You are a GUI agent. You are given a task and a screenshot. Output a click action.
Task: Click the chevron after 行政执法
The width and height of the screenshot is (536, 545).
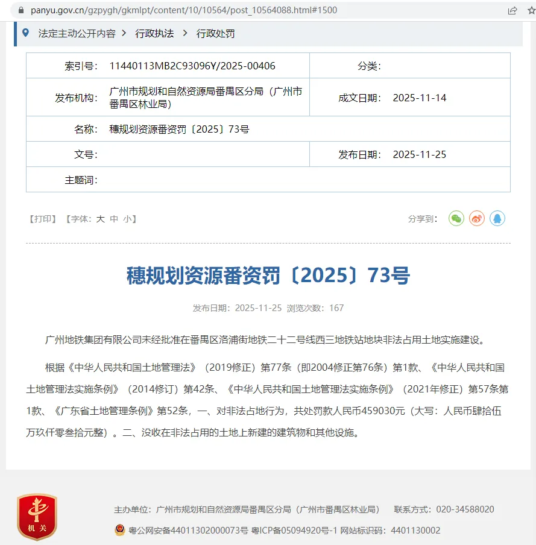[185, 33]
